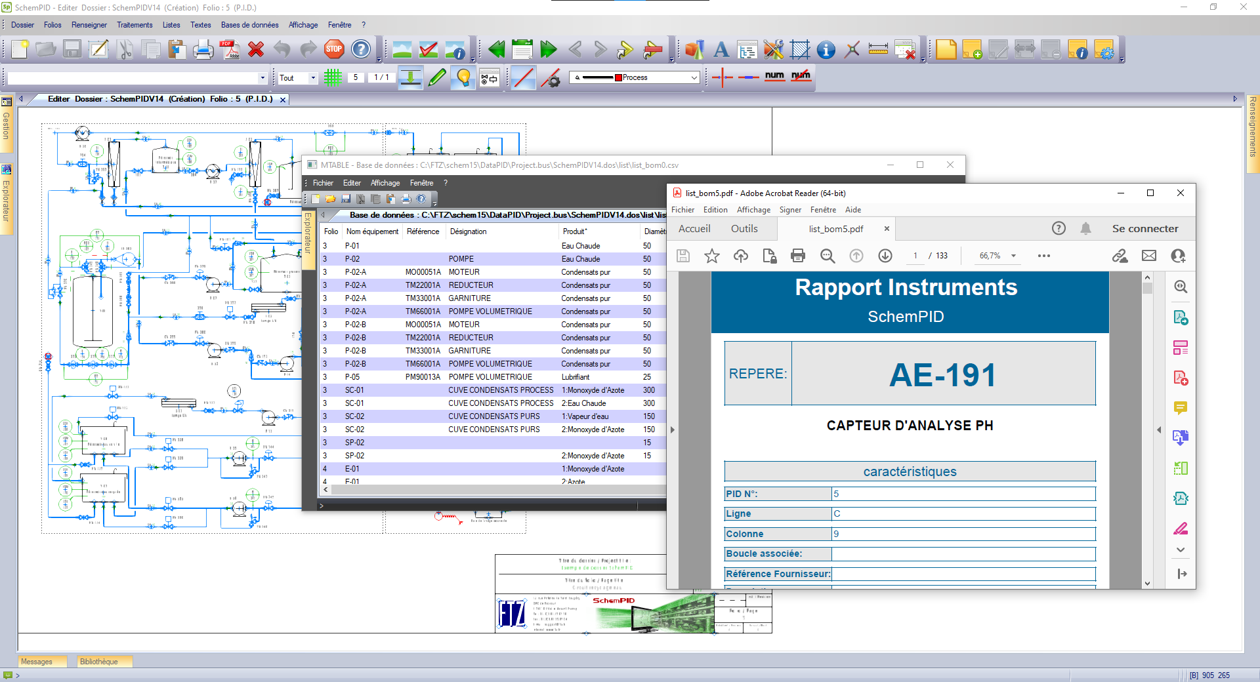Open help with the blue question mark icon
This screenshot has width=1260, height=682.
pyautogui.click(x=361, y=49)
